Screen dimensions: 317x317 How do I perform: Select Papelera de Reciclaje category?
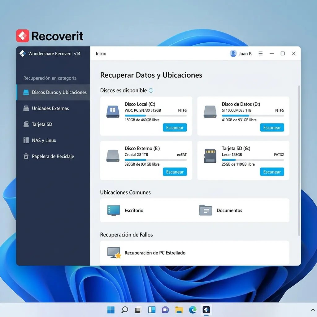[53, 156]
